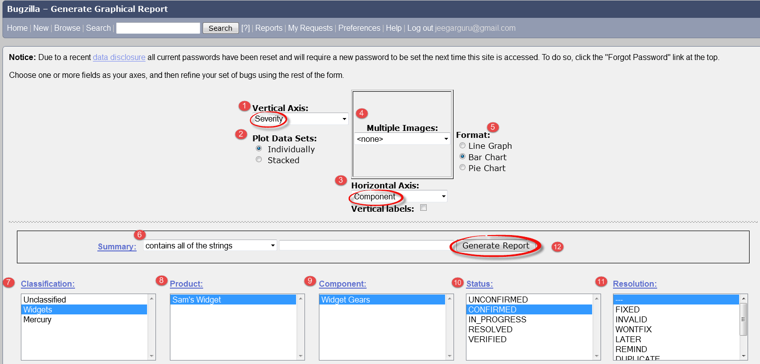This screenshot has width=760, height=364.
Task: Click the red number 4 marker
Action: tap(362, 114)
